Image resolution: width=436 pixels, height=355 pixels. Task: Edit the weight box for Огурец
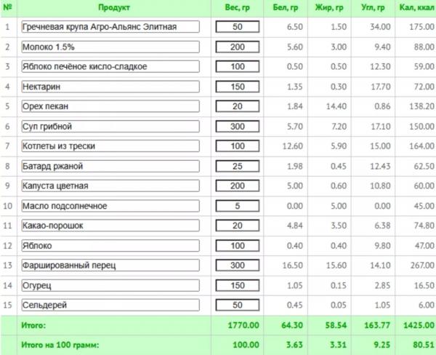(x=238, y=285)
